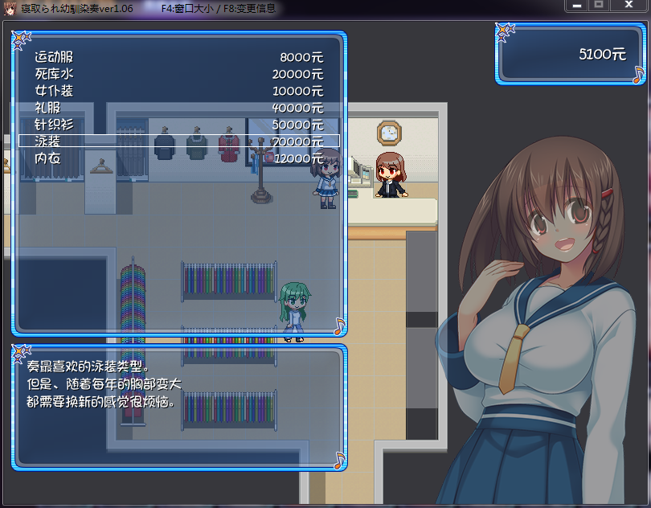This screenshot has height=508, width=651.
Task: Click the wall clock in the shop
Action: [388, 132]
